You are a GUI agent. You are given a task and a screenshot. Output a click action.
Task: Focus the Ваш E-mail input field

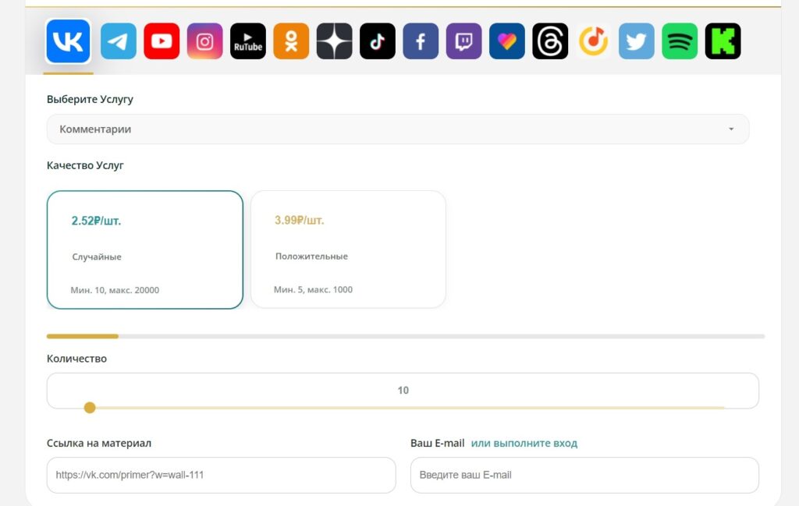click(584, 475)
